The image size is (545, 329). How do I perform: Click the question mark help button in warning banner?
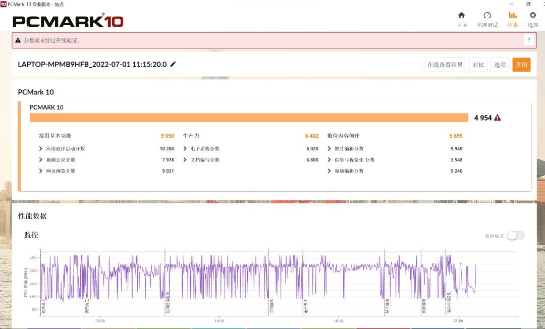[x=529, y=40]
